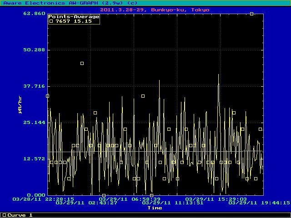Click the 03/29/11 02:43:27 timestamp
The width and height of the screenshot is (291, 218).
click(x=86, y=203)
